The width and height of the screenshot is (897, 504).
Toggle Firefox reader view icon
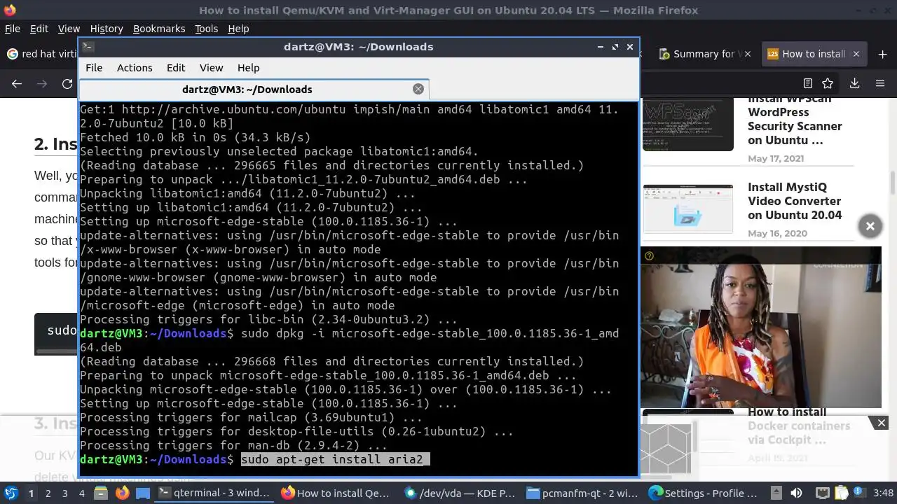click(x=808, y=83)
